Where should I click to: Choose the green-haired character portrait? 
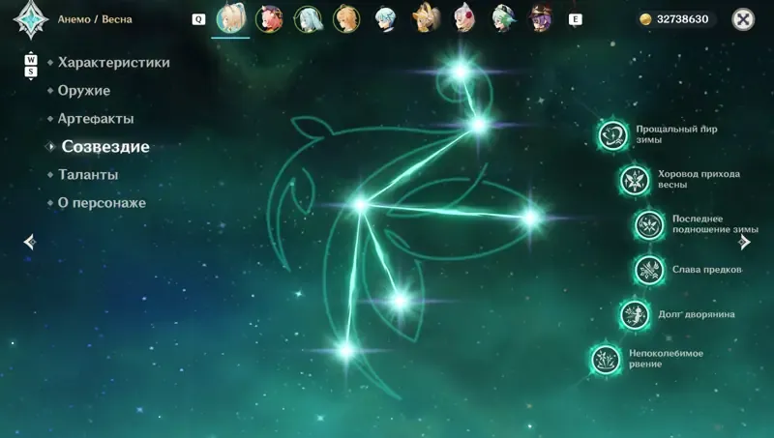(x=503, y=18)
